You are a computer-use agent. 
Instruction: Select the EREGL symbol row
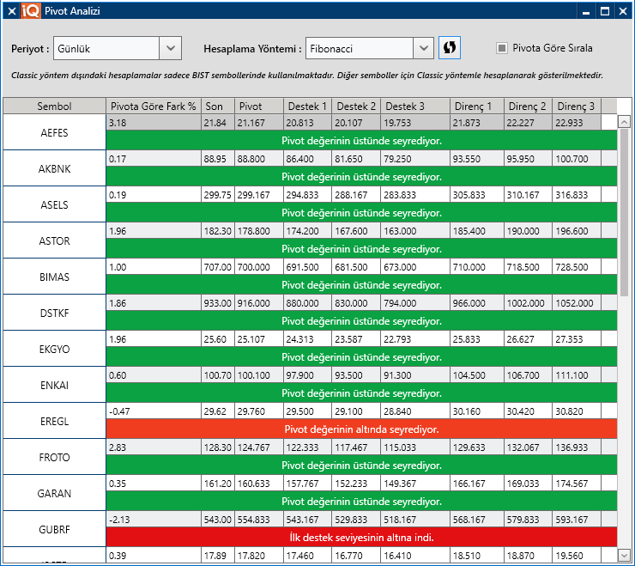pos(54,422)
